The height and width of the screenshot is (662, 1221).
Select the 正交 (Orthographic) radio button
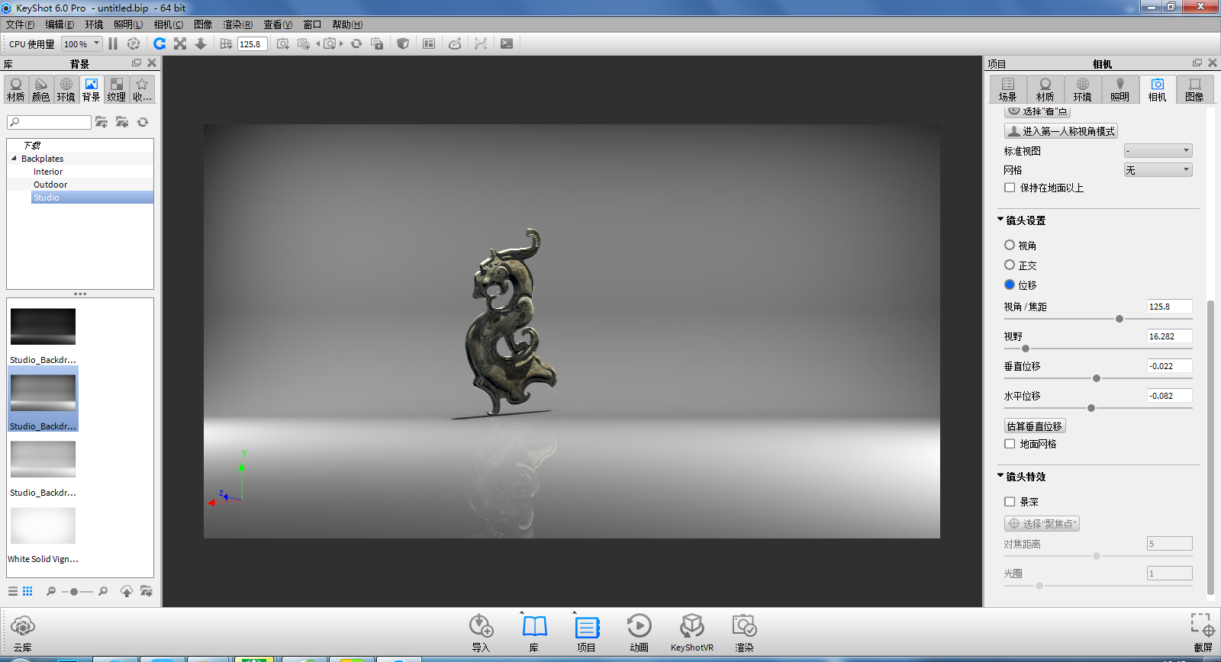pyautogui.click(x=1010, y=265)
